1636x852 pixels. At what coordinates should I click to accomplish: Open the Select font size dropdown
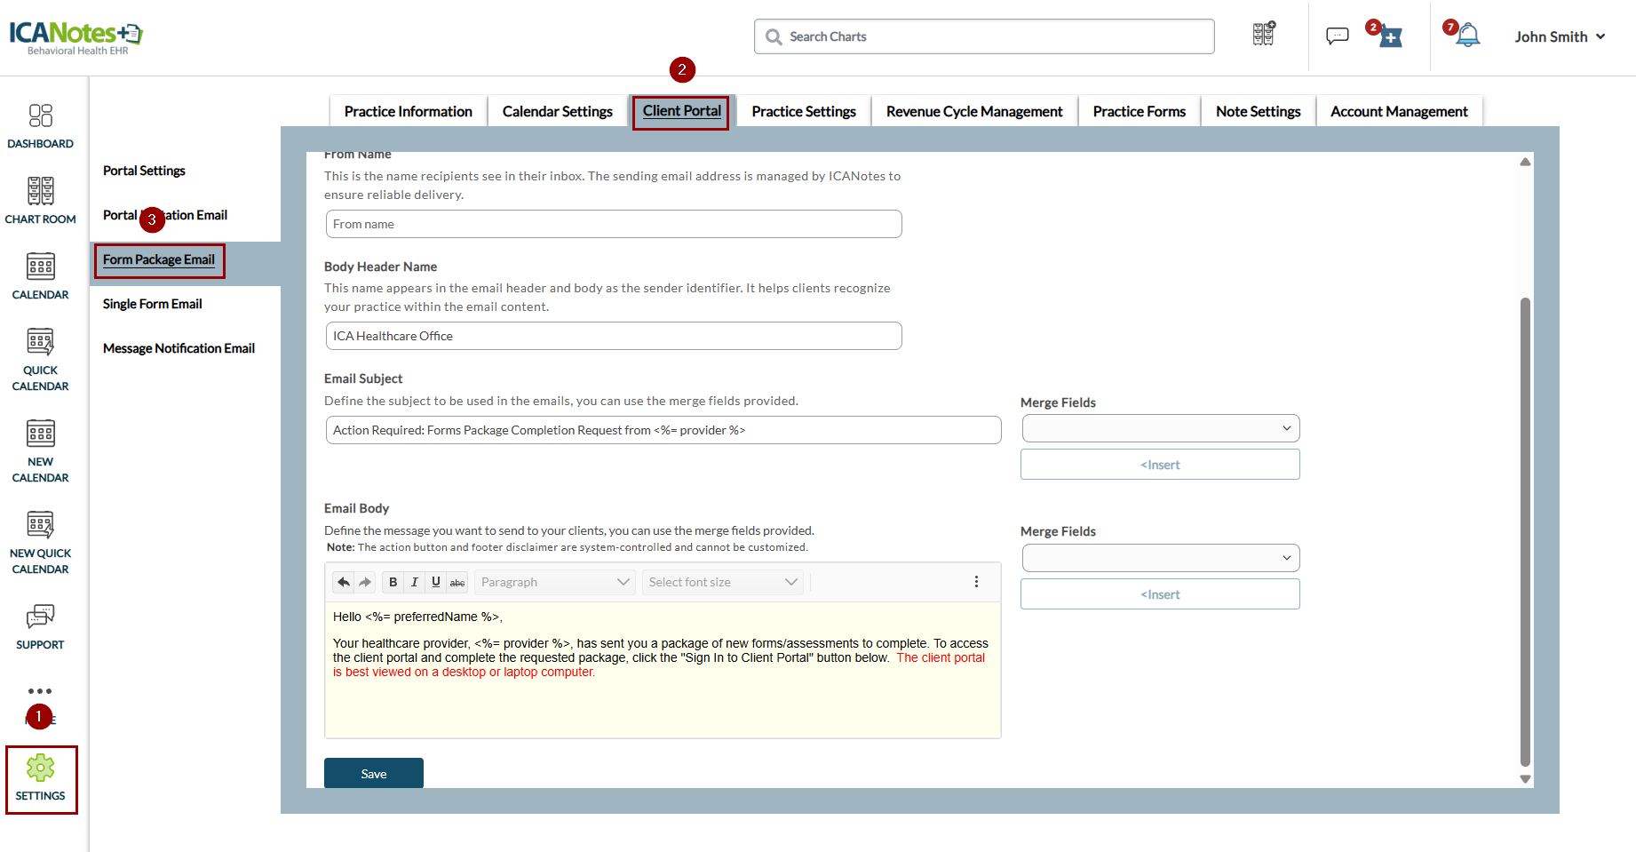[722, 583]
